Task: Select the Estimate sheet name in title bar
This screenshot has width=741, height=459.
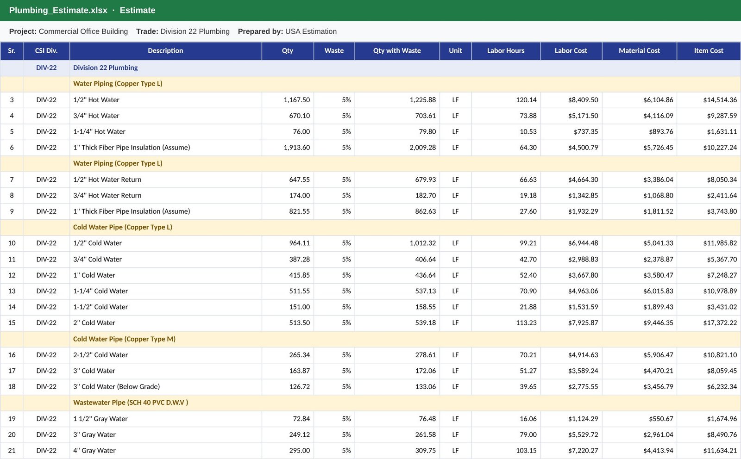Action: [138, 10]
